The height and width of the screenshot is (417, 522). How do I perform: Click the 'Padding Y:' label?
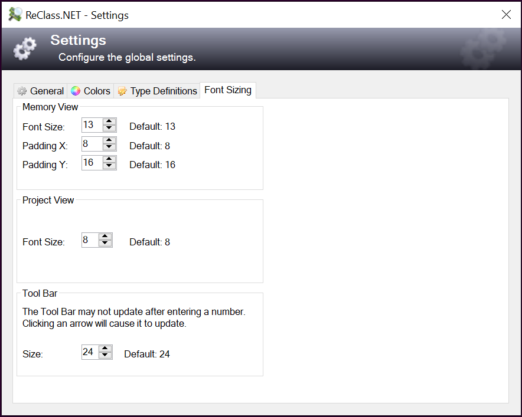(x=45, y=165)
